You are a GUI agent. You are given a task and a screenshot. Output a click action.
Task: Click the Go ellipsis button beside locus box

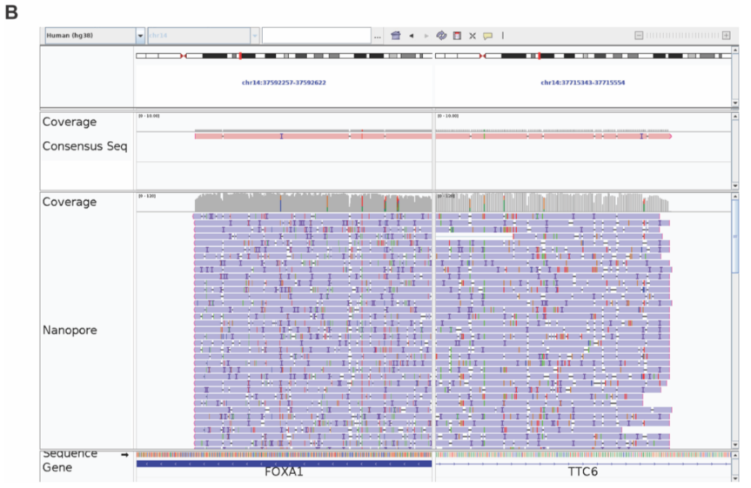coord(378,37)
